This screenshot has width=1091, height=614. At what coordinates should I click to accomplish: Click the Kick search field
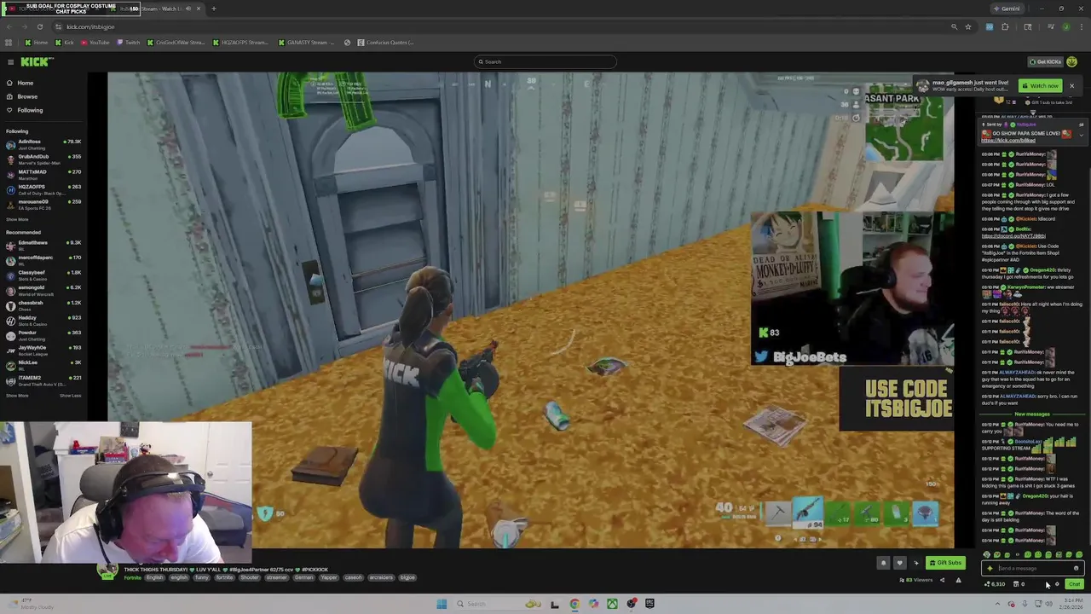tap(545, 61)
